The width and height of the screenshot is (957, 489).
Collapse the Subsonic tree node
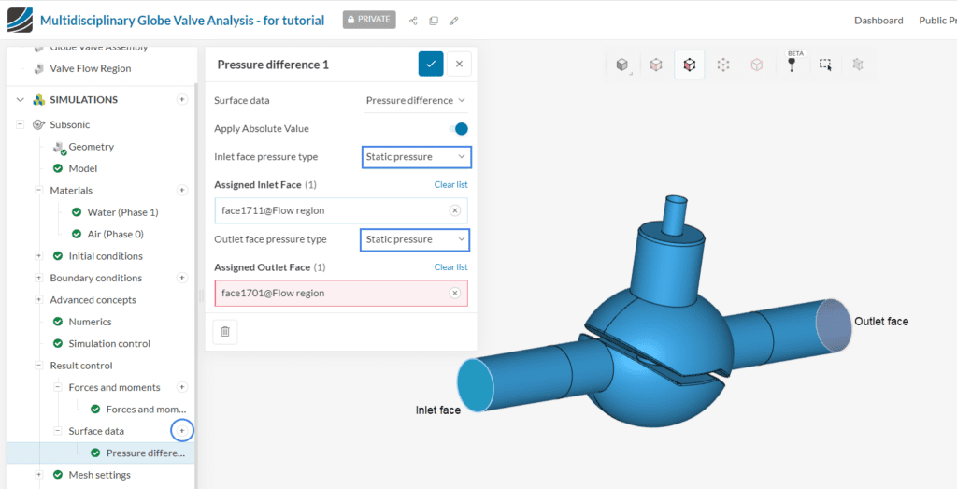click(x=21, y=124)
